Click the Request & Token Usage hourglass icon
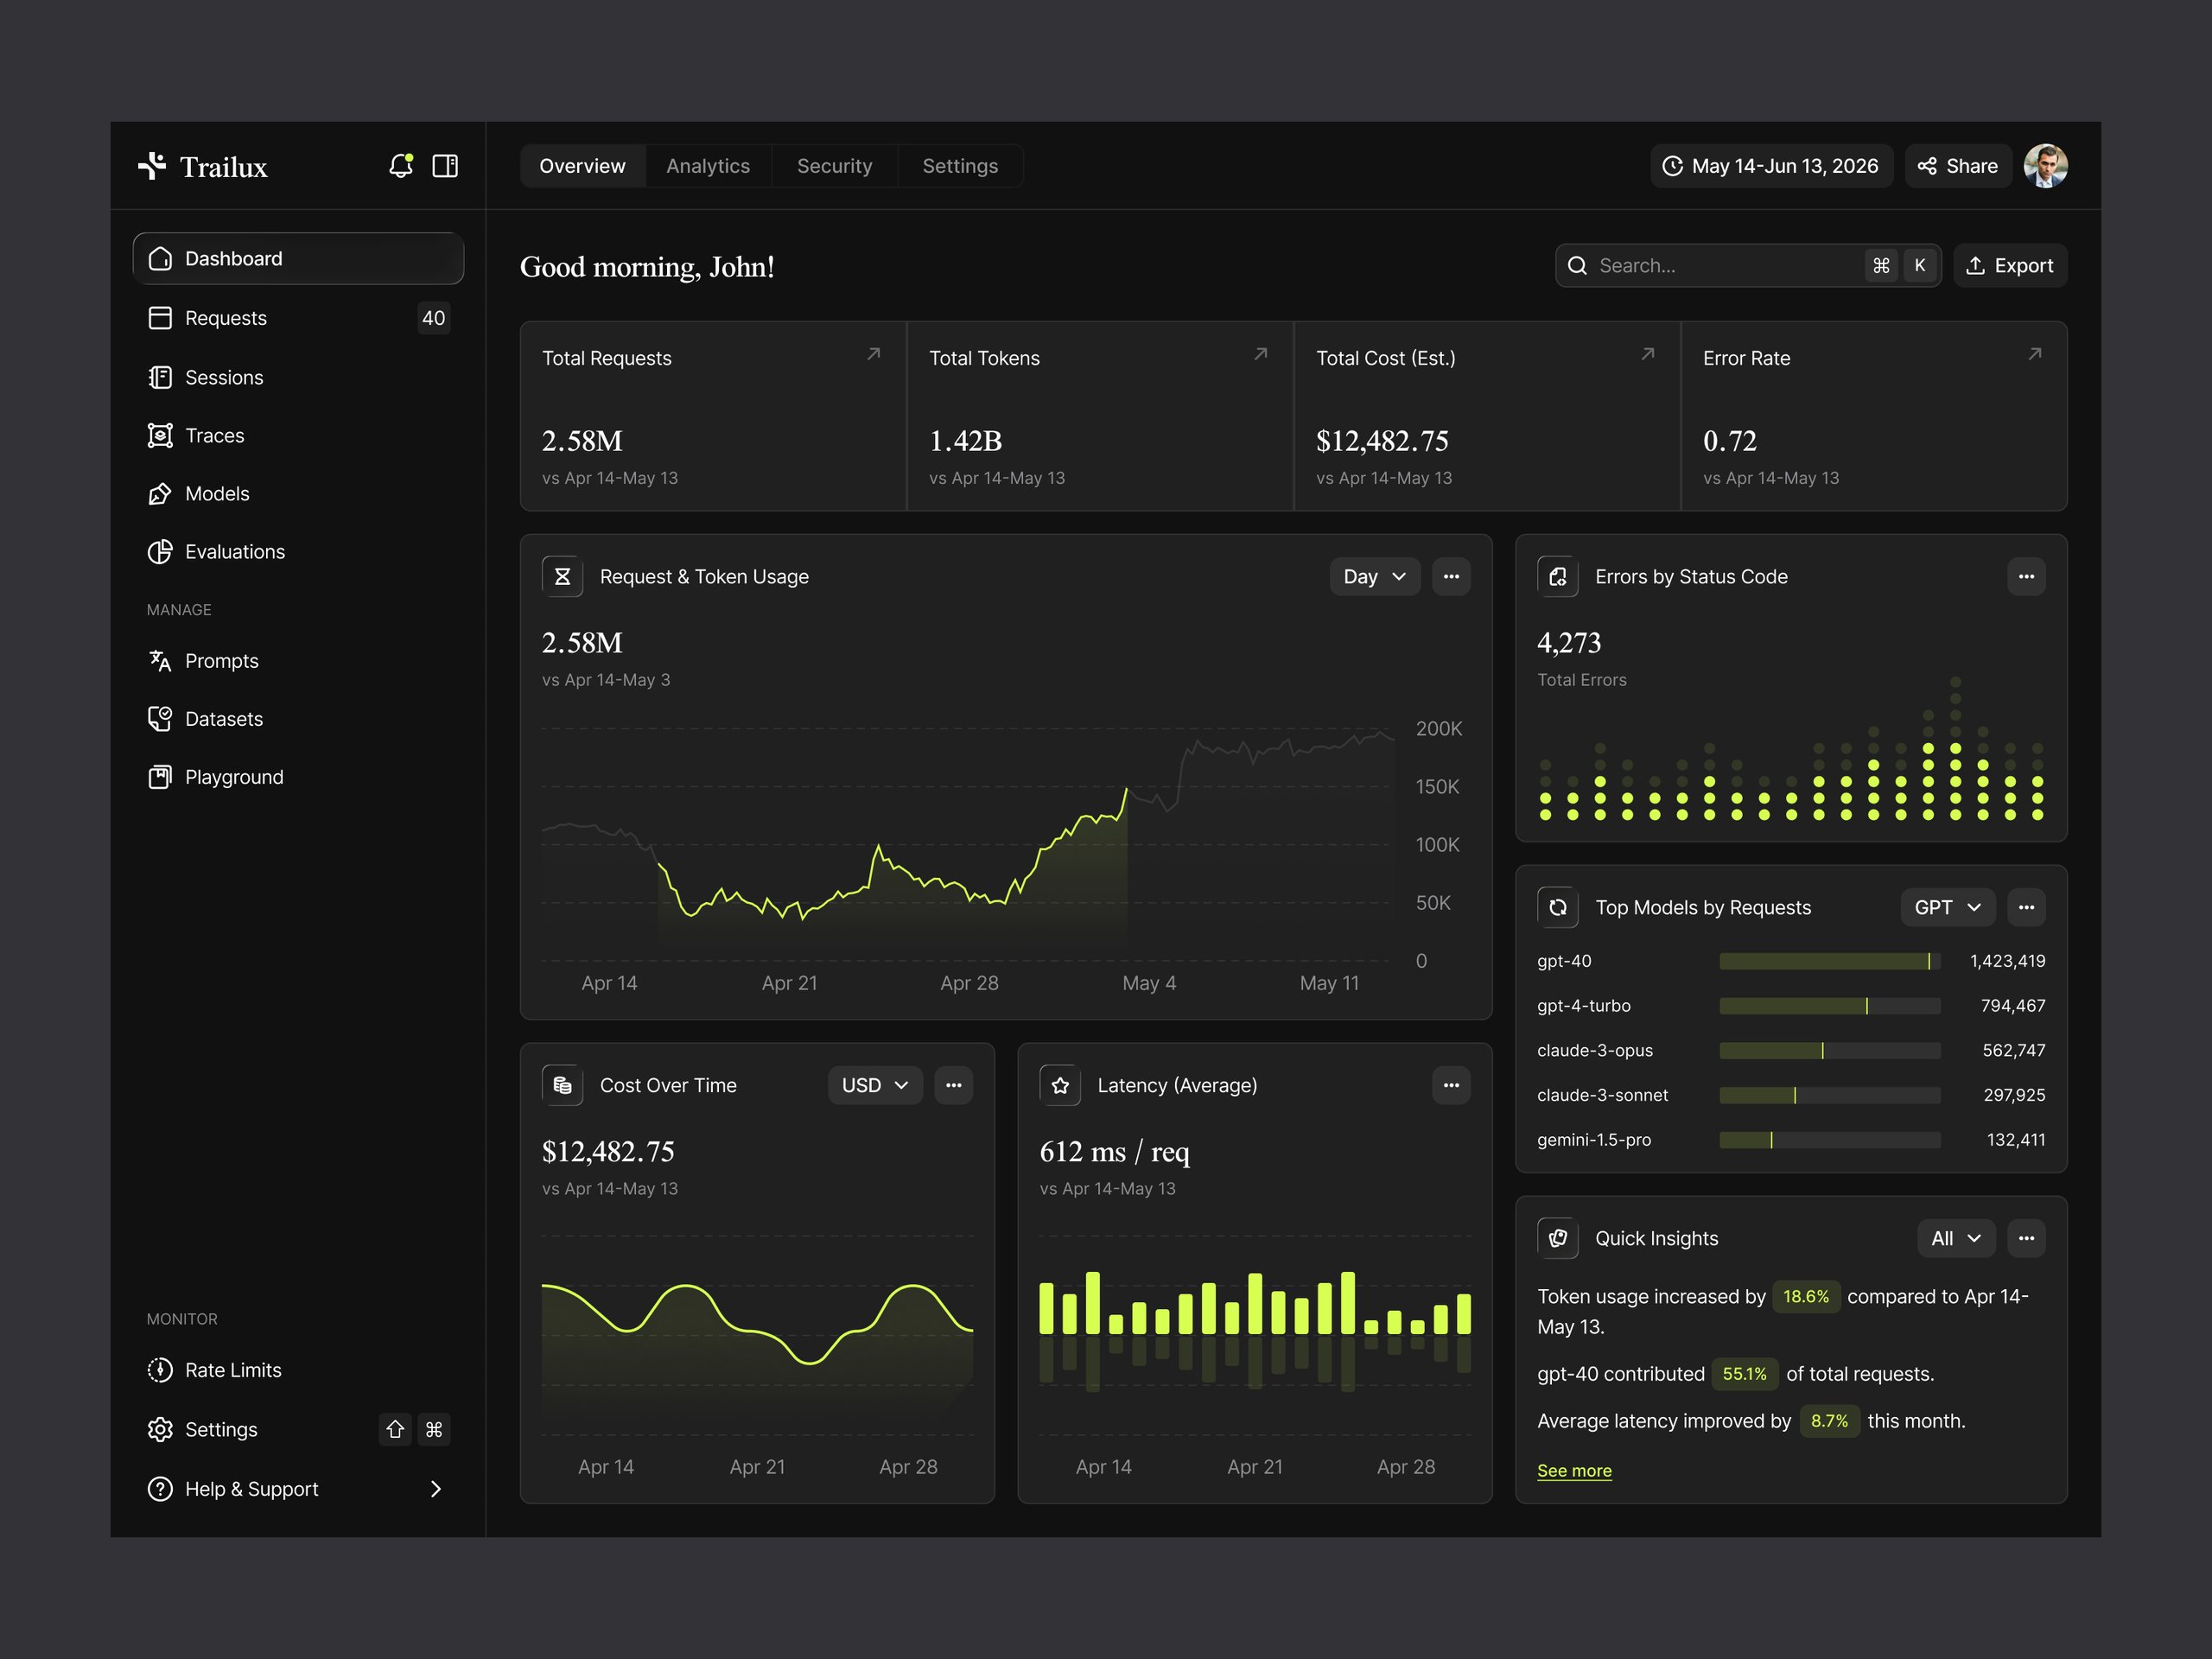Image resolution: width=2212 pixels, height=1659 pixels. point(562,577)
